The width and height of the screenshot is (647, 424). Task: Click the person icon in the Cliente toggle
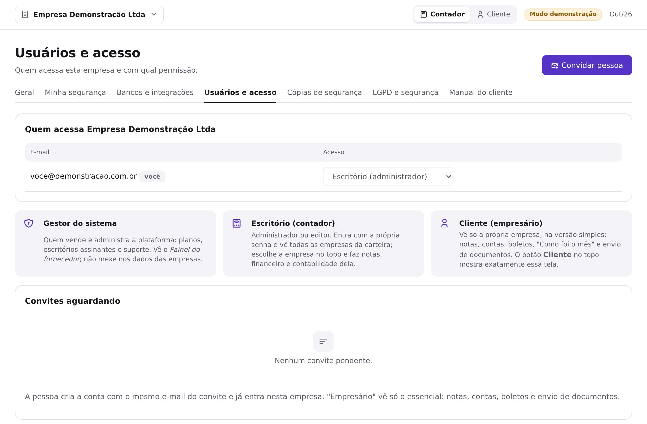coord(480,14)
